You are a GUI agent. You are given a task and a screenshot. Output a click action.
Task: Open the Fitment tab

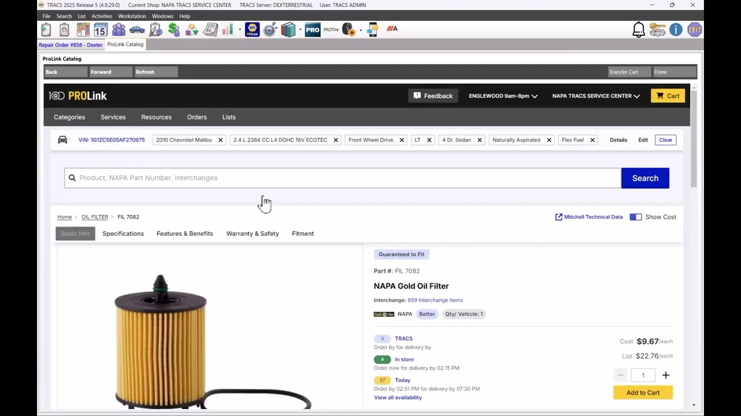[x=303, y=233]
